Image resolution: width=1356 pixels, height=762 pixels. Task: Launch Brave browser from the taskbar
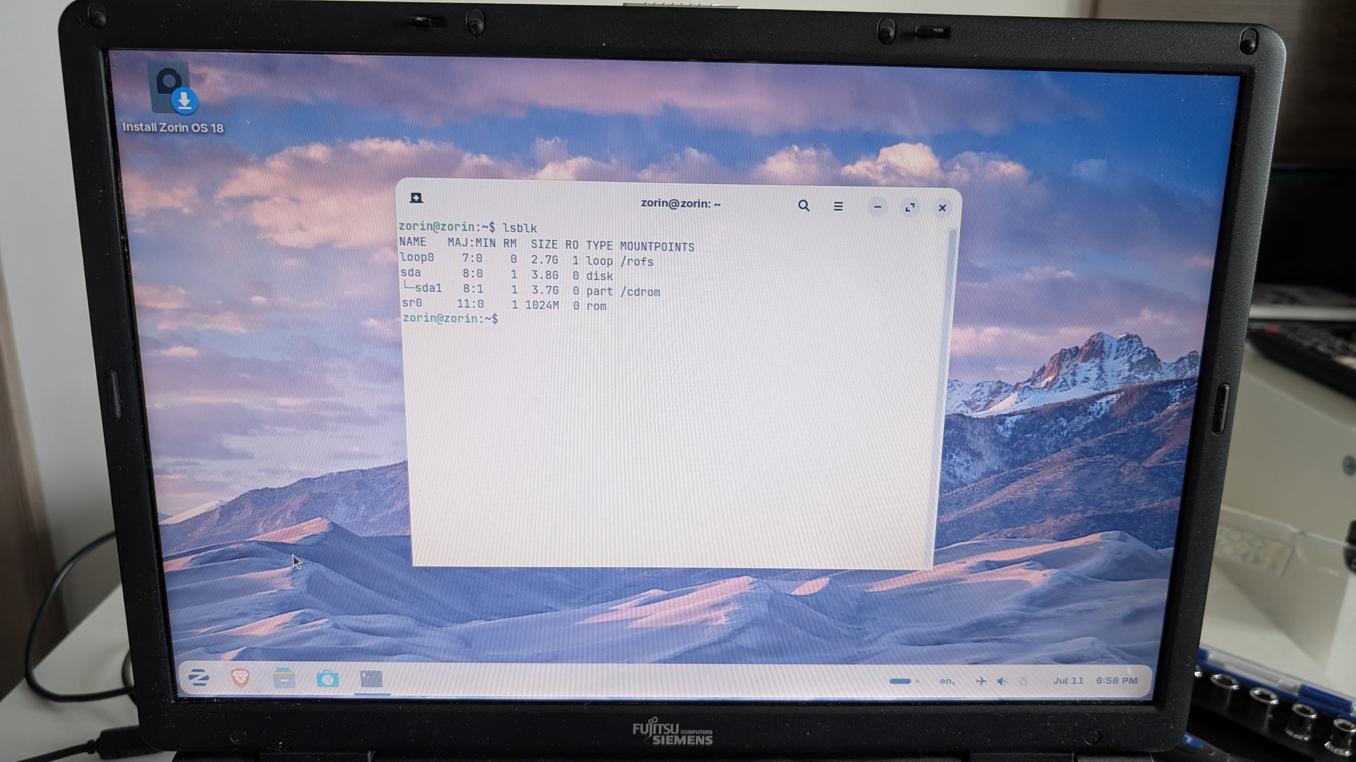(240, 678)
